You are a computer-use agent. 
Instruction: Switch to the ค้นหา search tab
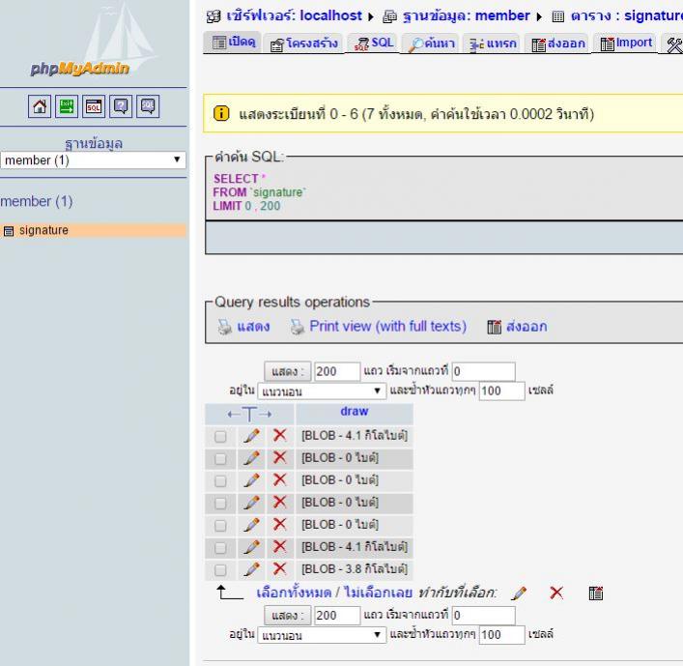click(x=431, y=43)
